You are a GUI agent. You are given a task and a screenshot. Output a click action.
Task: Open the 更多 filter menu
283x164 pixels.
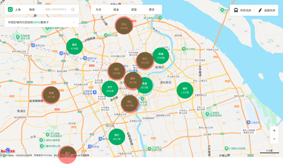[x=153, y=10]
